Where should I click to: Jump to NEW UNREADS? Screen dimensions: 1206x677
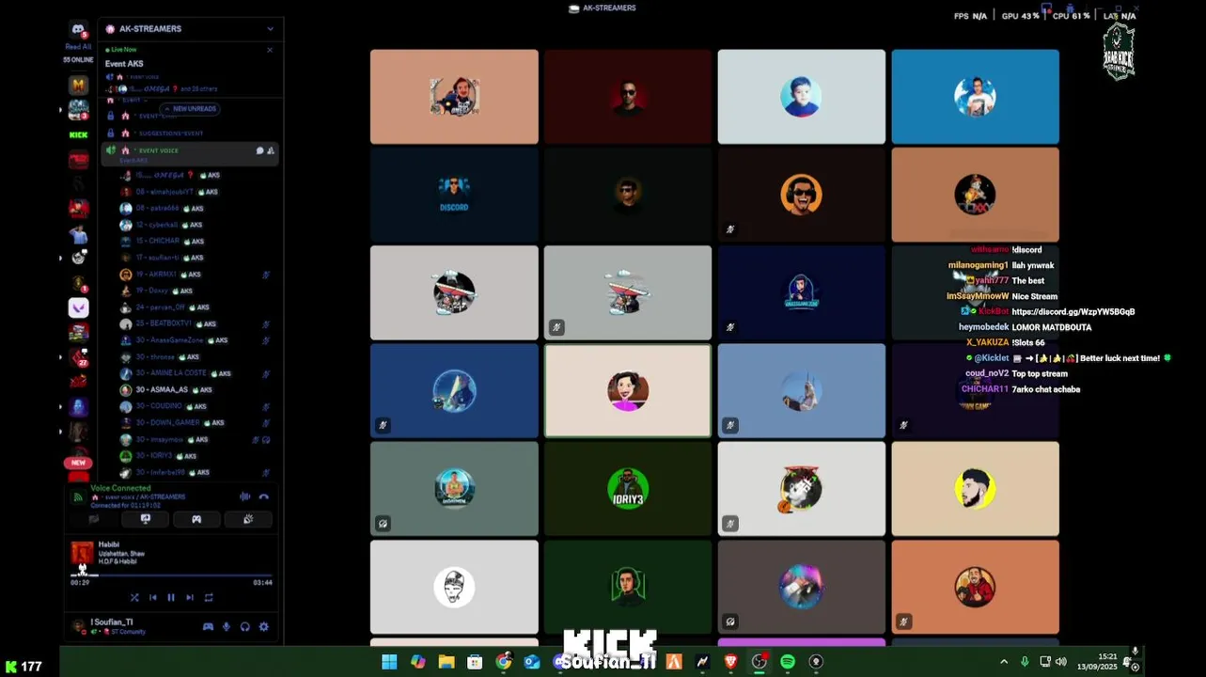click(192, 109)
